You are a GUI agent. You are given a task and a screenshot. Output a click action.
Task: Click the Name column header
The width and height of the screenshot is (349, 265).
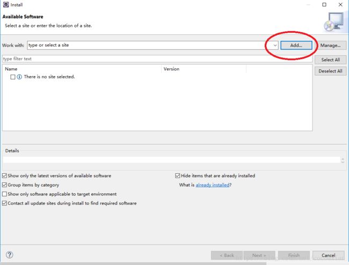[82, 69]
